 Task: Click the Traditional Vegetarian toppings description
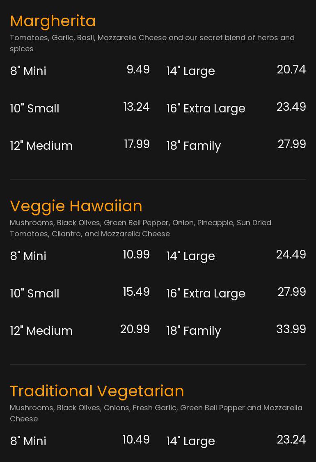(156, 413)
